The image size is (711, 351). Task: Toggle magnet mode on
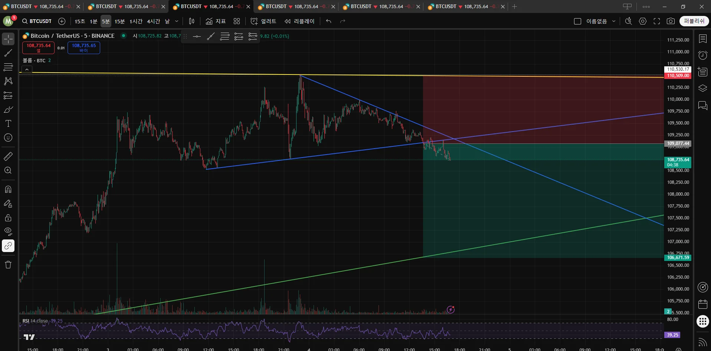tap(8, 189)
